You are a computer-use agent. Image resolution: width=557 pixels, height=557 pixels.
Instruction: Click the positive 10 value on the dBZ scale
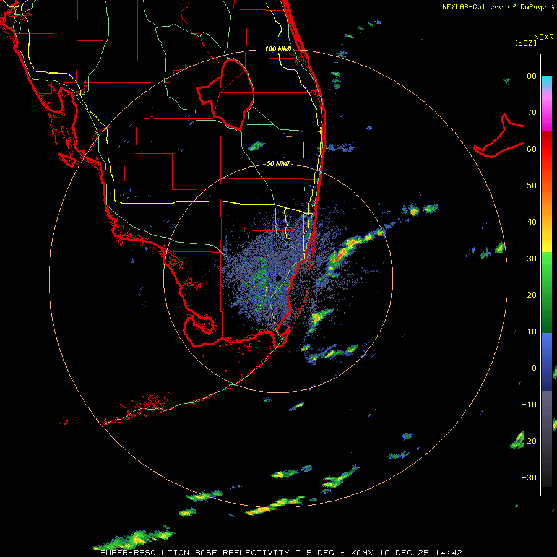tap(532, 332)
